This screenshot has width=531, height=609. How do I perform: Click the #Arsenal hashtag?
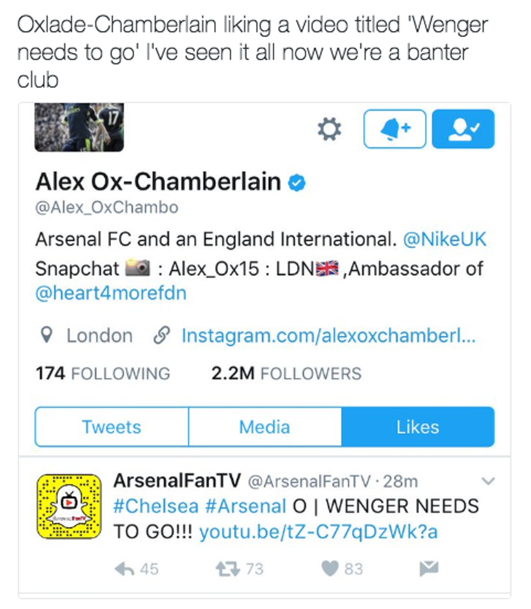245,506
